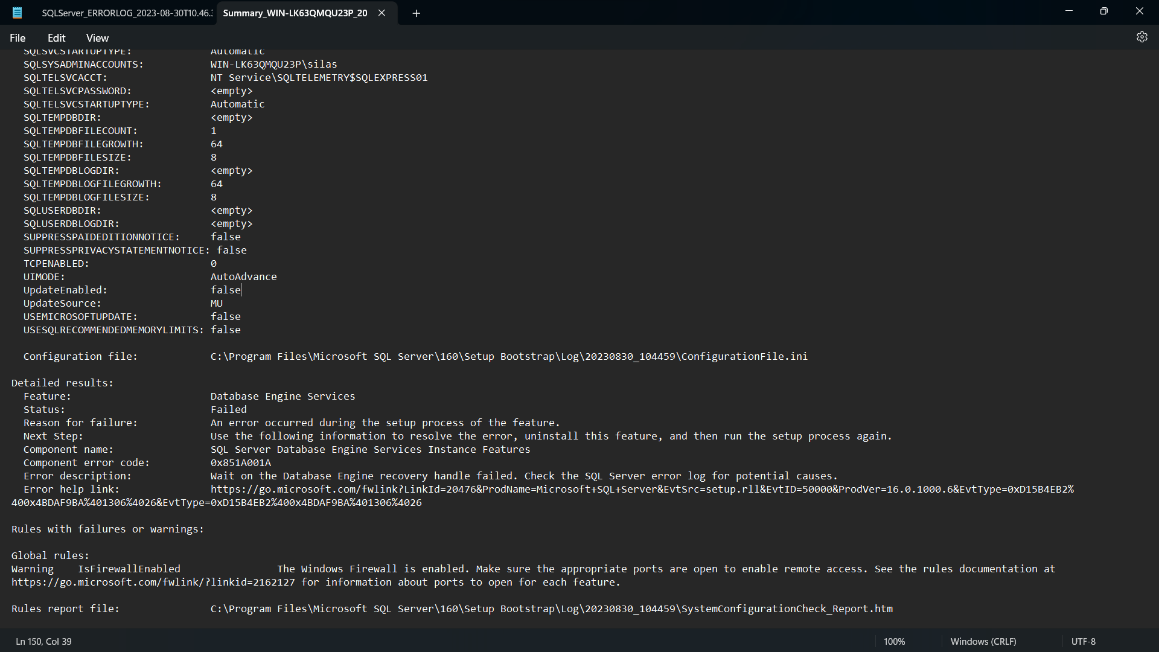Click SystemConfigurationCheck_Report.htm path
This screenshot has height=652, width=1159.
tap(551, 609)
